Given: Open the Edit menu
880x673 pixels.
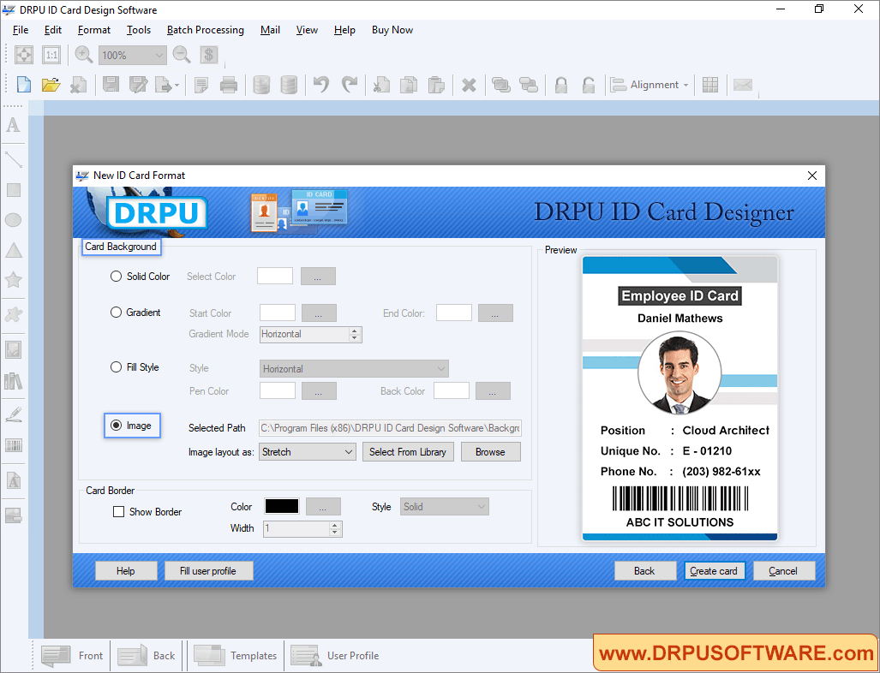Looking at the screenshot, I should tap(53, 30).
